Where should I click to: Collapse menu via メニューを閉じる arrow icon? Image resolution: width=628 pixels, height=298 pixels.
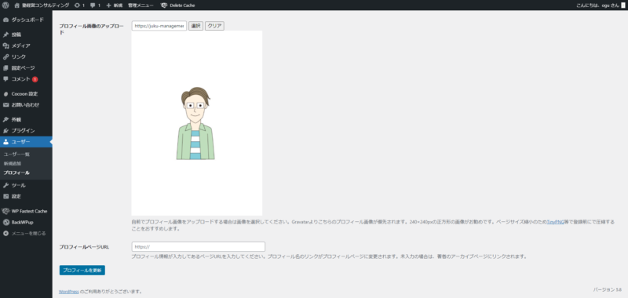click(x=5, y=233)
